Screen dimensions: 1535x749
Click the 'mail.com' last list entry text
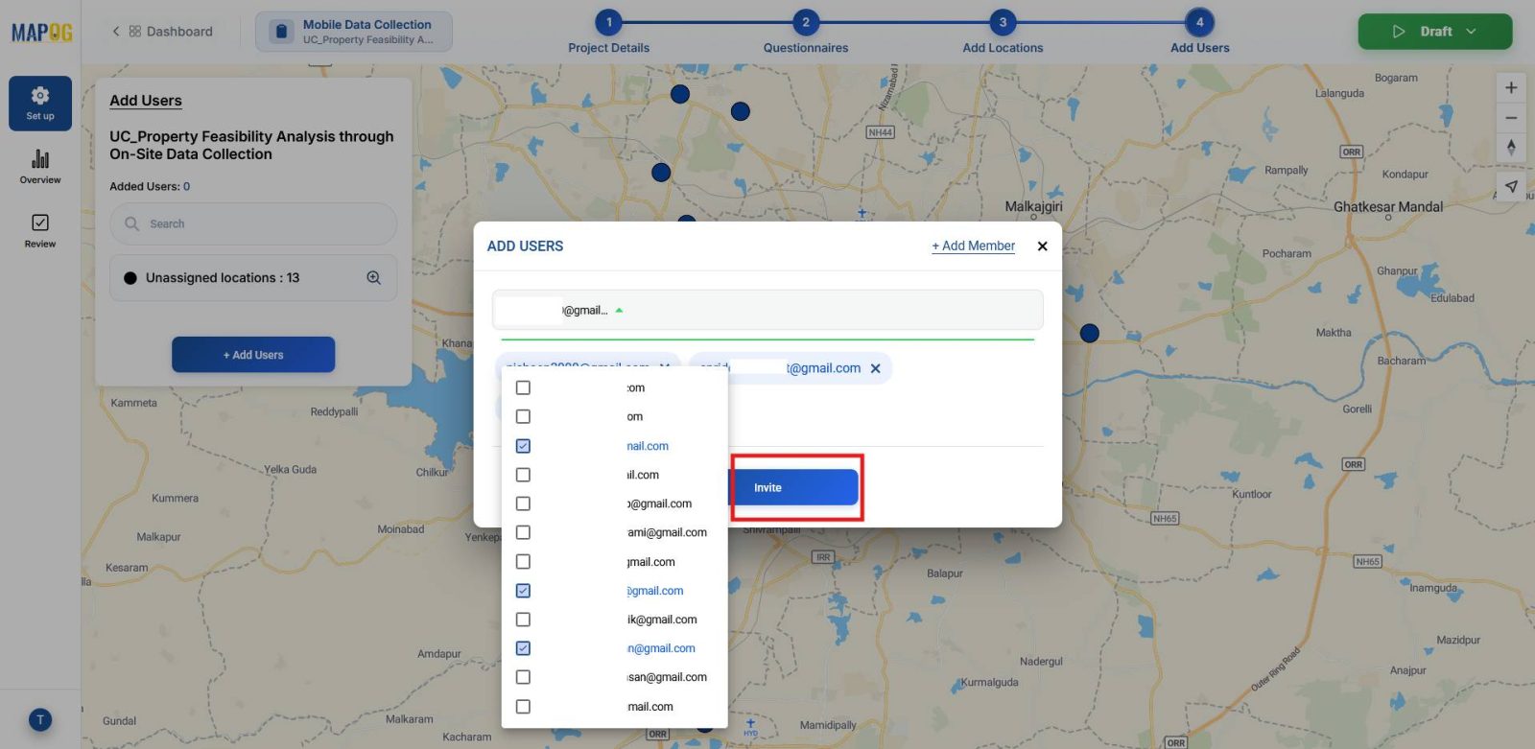[x=650, y=707]
